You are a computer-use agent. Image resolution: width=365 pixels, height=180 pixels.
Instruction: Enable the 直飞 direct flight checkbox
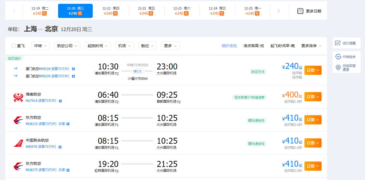point(14,46)
